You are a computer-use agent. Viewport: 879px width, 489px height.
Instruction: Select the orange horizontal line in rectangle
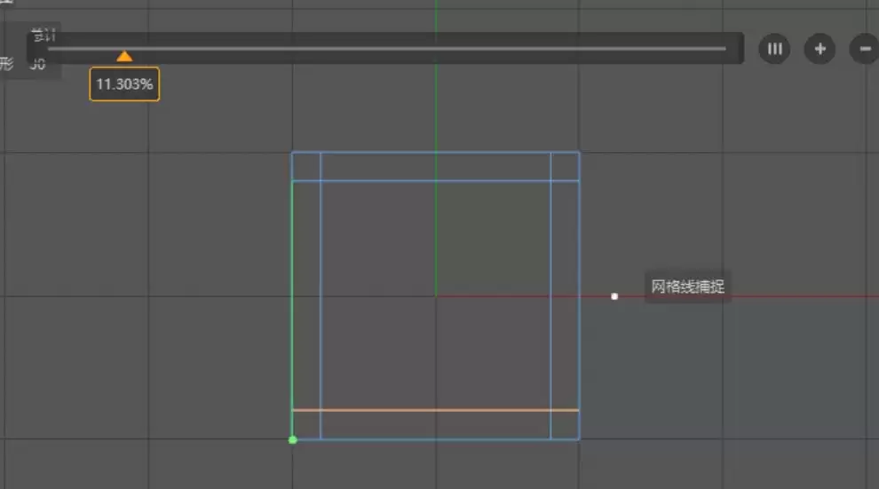click(x=436, y=410)
